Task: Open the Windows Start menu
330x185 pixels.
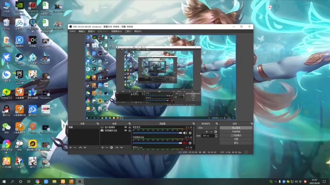Action: pyautogui.click(x=4, y=182)
